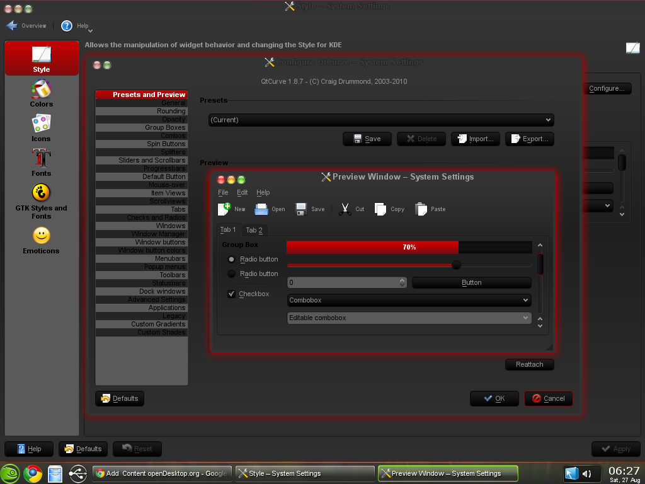Open the Emoticons settings module
Image resolution: width=645 pixels, height=484 pixels.
tap(42, 240)
